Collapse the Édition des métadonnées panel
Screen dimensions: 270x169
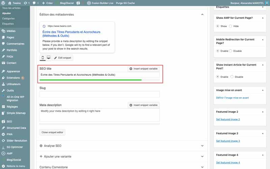(x=202, y=15)
